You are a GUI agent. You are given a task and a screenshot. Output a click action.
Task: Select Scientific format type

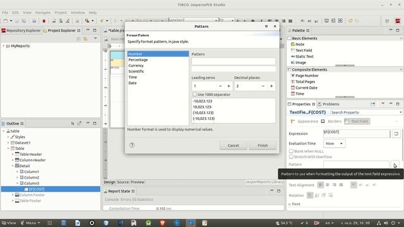pyautogui.click(x=136, y=71)
